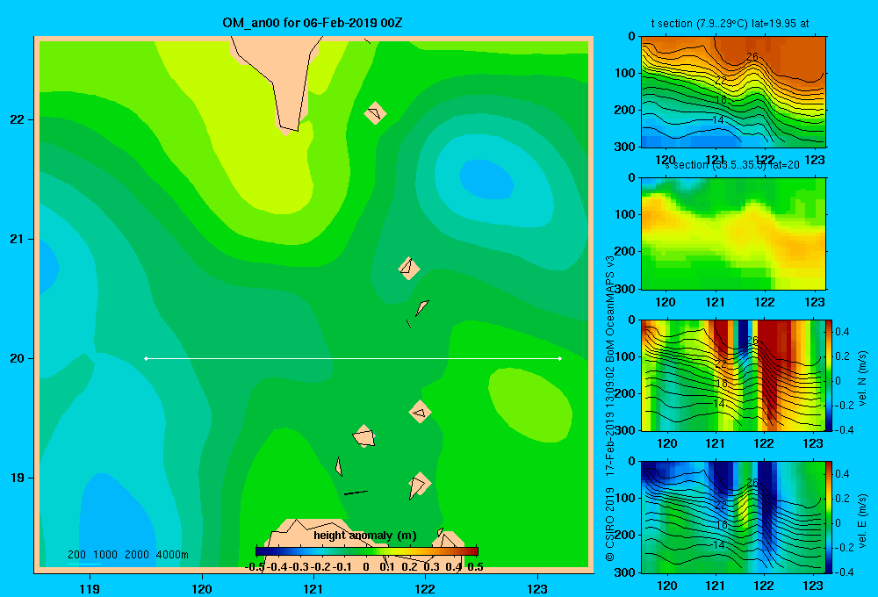Open the salinity section plot panel
The height and width of the screenshot is (597, 878).
pos(733,234)
